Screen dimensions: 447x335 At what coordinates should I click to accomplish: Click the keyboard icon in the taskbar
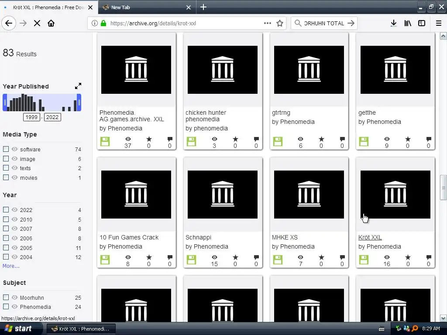point(382,329)
